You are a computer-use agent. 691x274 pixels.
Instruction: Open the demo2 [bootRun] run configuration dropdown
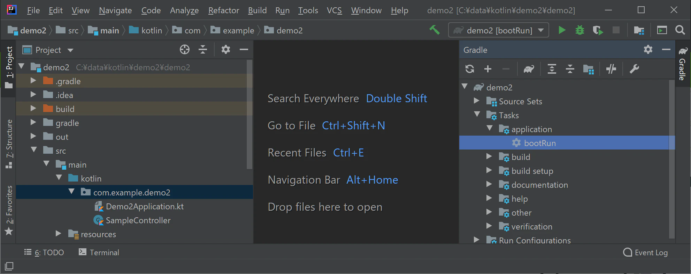pyautogui.click(x=499, y=30)
